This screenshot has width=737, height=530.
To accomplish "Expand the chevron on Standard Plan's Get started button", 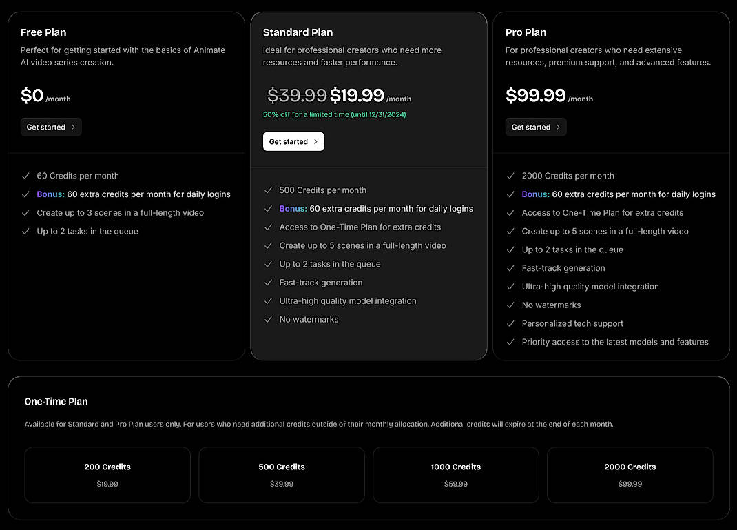I will click(x=315, y=141).
